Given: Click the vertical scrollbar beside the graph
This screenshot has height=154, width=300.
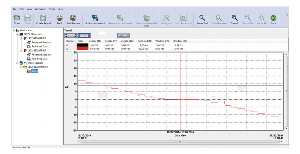Looking at the screenshot, I should click(287, 92).
